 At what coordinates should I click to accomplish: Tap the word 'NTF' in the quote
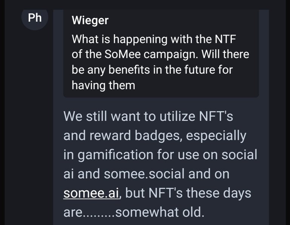(x=225, y=39)
